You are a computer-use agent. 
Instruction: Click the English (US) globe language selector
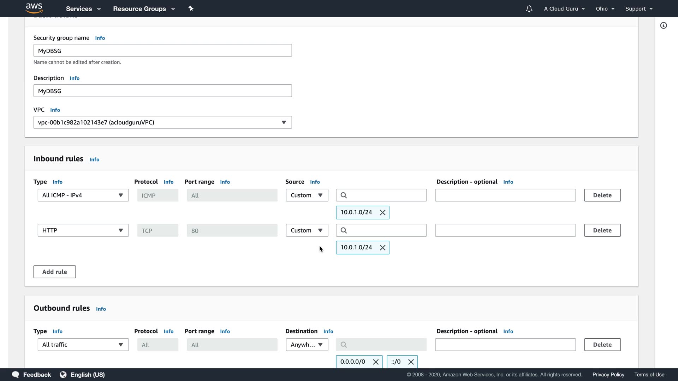point(82,375)
